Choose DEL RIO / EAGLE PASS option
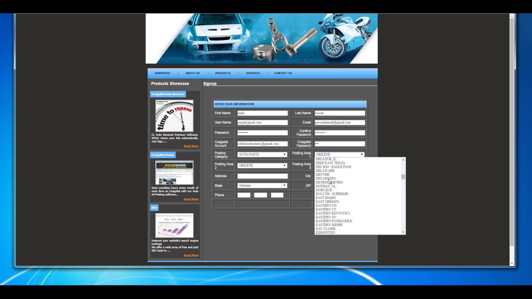The width and height of the screenshot is (532, 299). [x=358, y=167]
